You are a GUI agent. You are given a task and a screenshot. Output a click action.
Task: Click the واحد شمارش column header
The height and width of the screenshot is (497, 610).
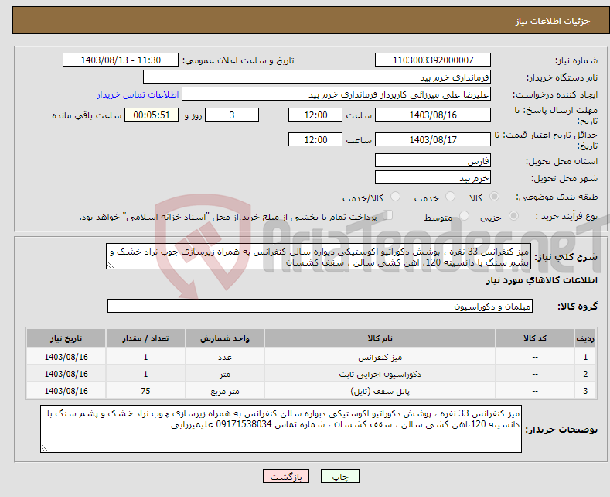225,338
